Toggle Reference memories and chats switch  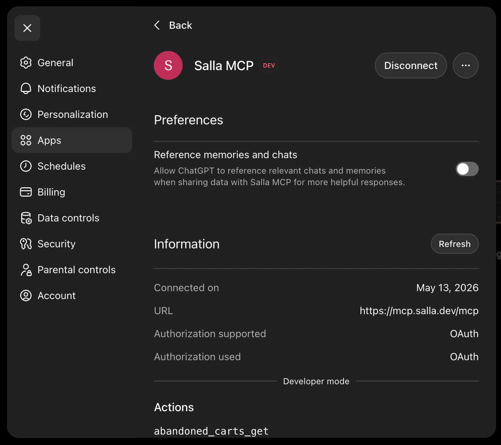point(467,169)
